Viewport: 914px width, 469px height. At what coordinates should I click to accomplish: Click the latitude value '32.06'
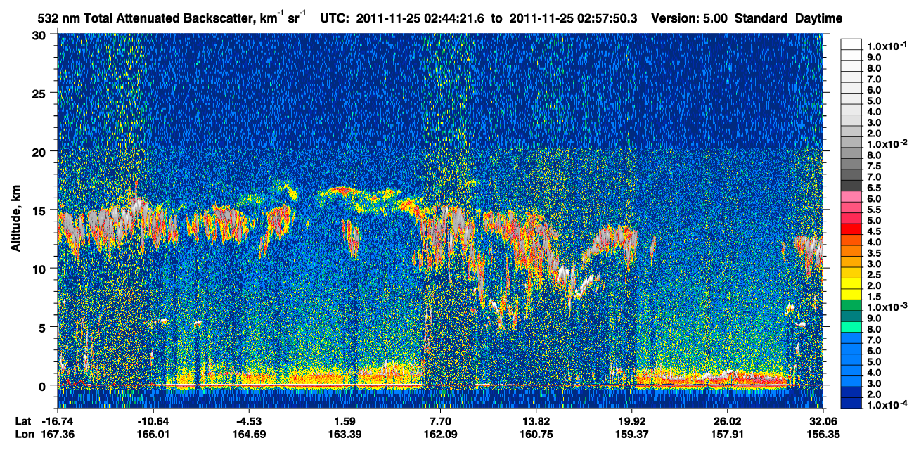tap(823, 420)
